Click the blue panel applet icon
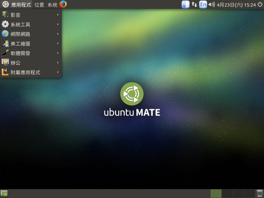The image size is (264, 198). (x=185, y=4)
